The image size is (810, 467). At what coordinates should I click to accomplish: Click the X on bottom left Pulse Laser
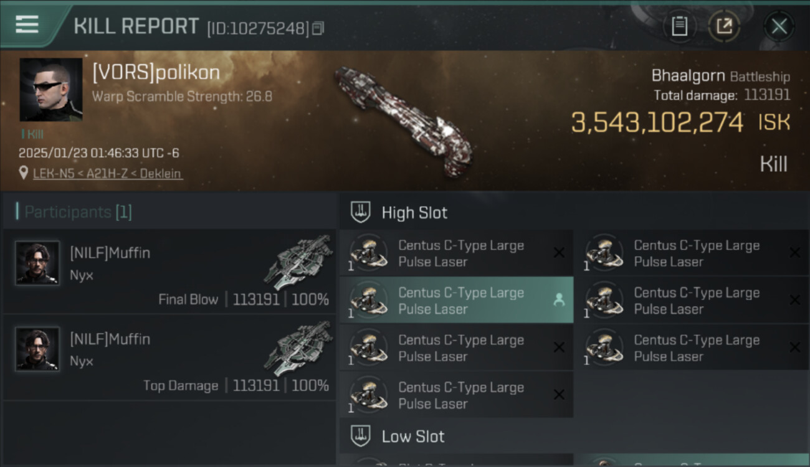click(x=559, y=395)
